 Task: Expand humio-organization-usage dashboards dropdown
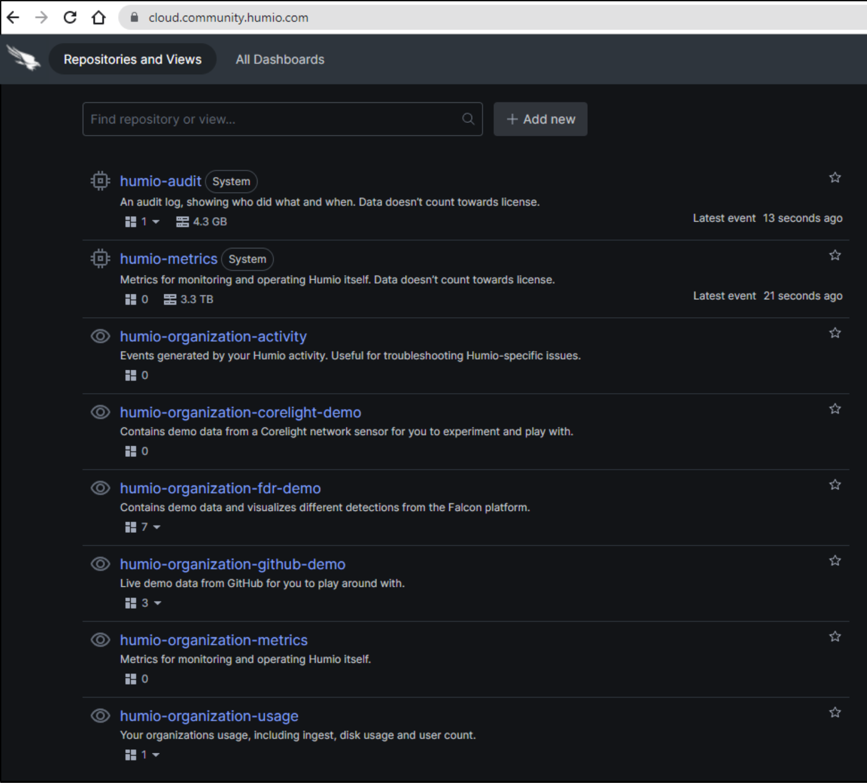click(156, 755)
